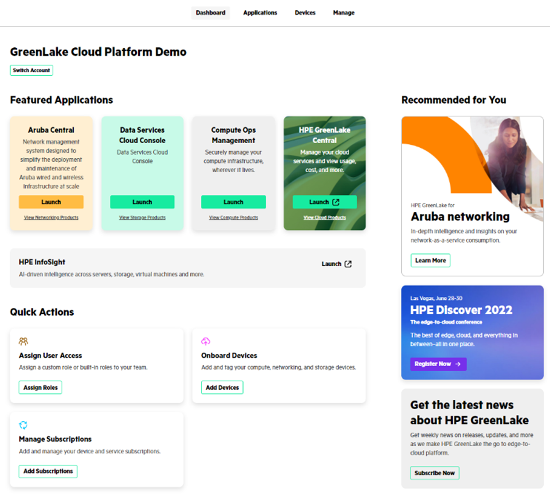
Task: Click the Add Devices button
Action: pyautogui.click(x=222, y=387)
